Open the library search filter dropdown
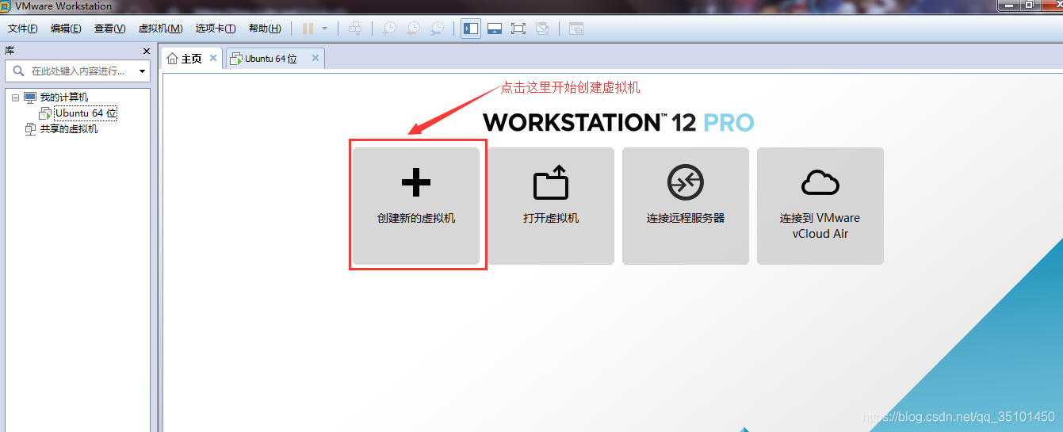1063x432 pixels. tap(143, 71)
